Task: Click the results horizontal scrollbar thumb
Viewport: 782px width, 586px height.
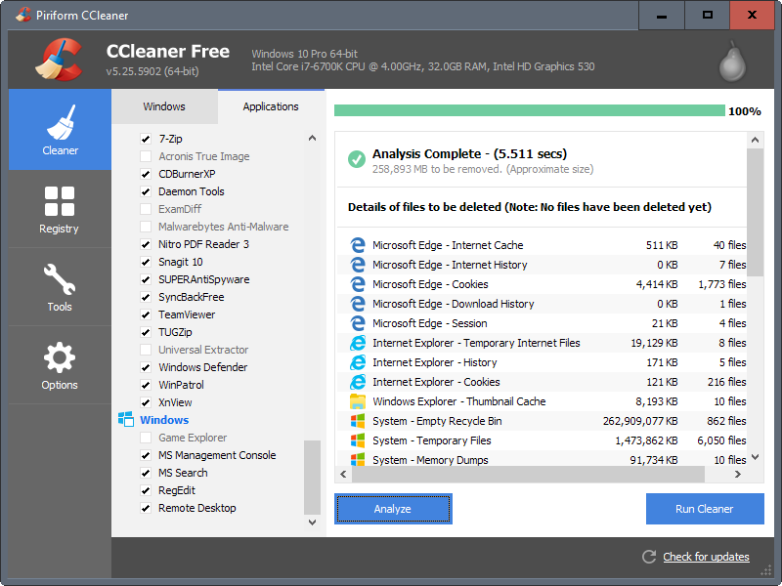Action: tap(528, 475)
